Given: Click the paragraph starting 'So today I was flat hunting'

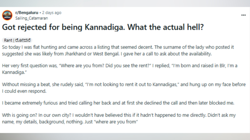Looking at the screenshot, I should [118, 50].
